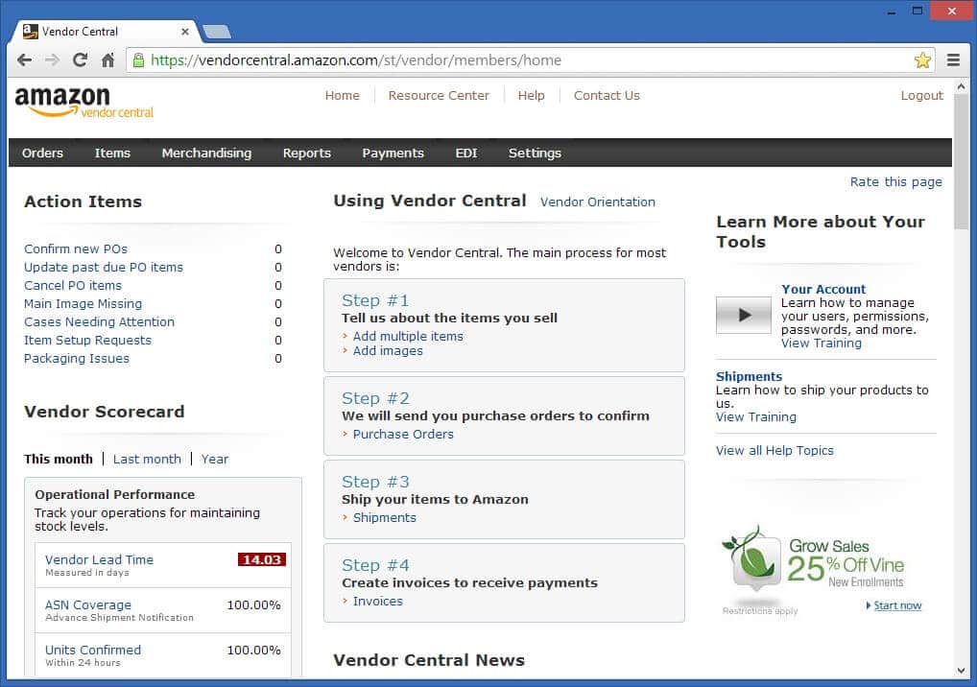Open the Resource Center link
Image resolution: width=977 pixels, height=687 pixels.
439,95
